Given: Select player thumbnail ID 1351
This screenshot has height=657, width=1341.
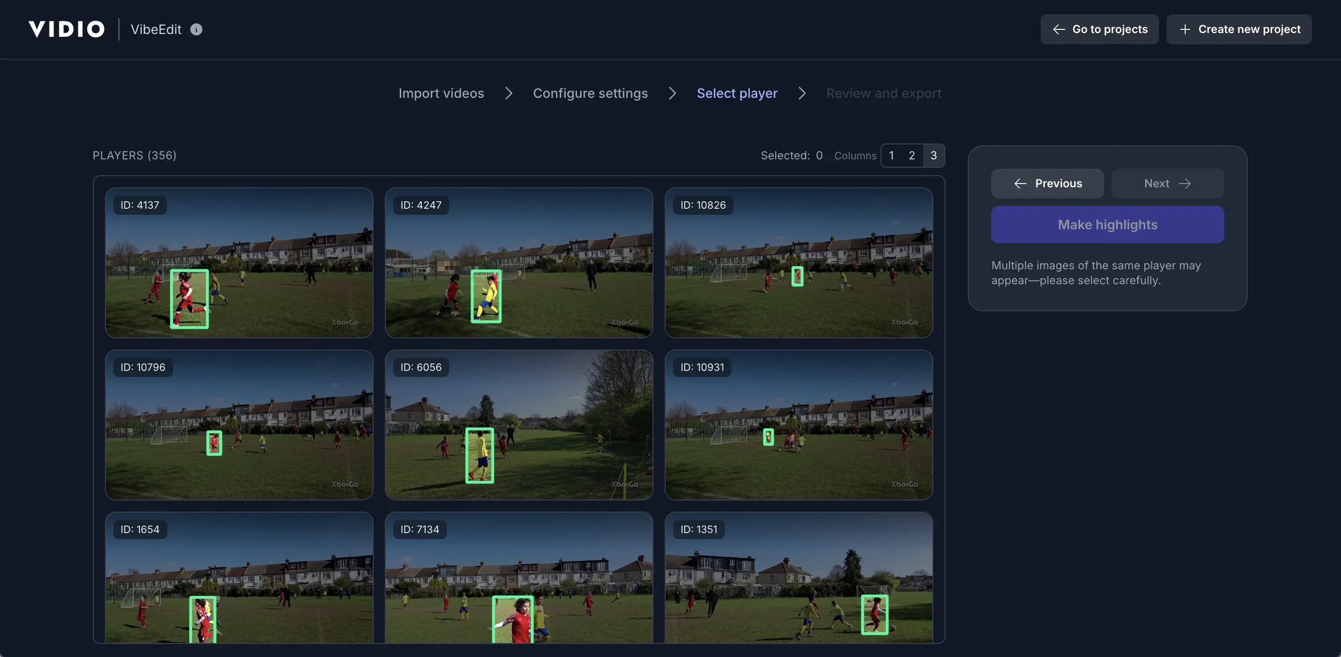Looking at the screenshot, I should coord(799,577).
